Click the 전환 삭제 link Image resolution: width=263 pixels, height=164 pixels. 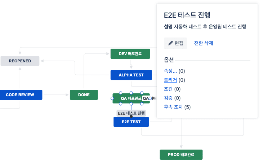[204, 43]
